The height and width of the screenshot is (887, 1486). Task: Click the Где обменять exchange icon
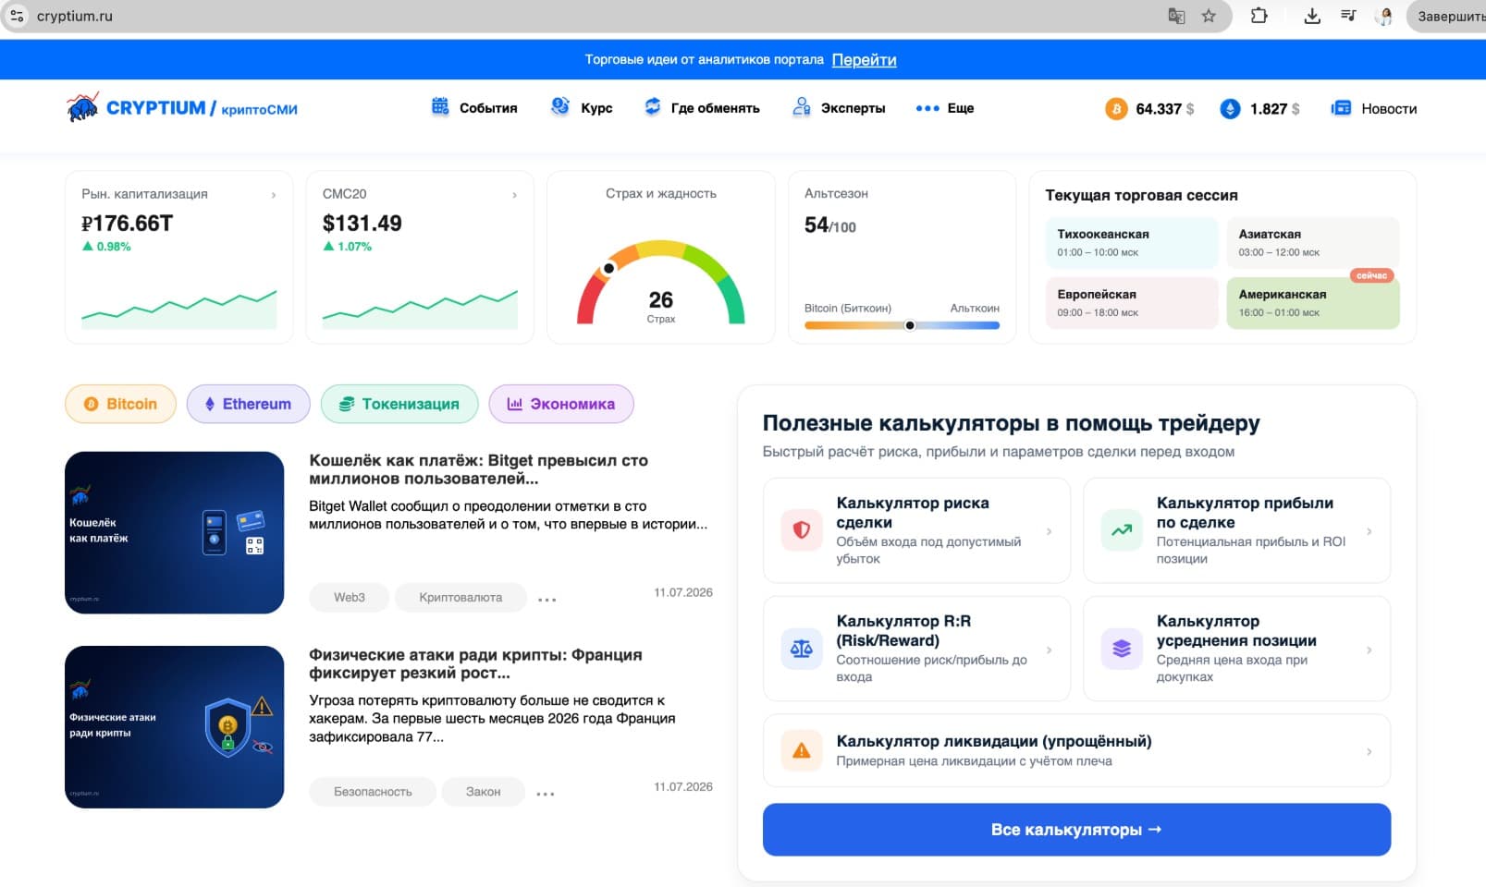point(653,106)
